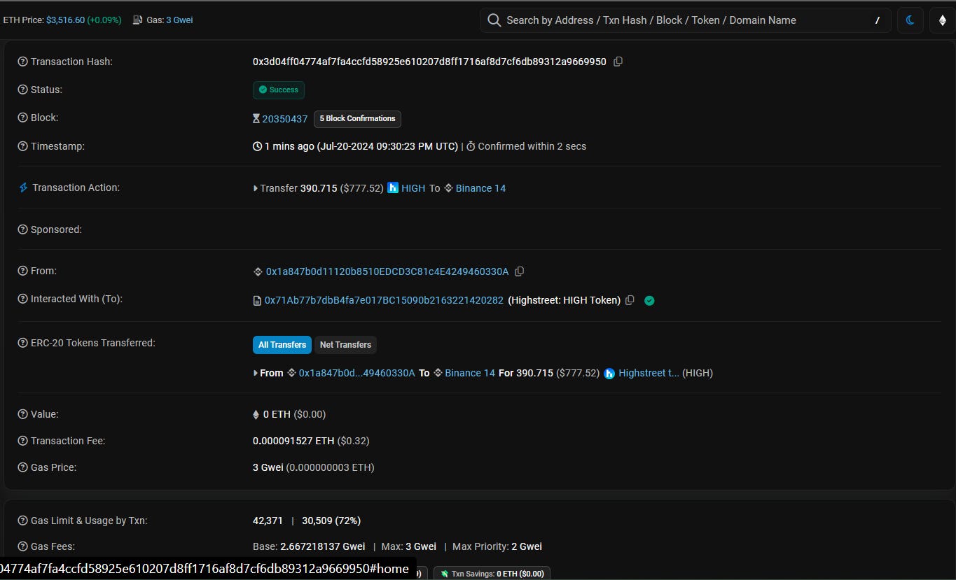Viewport: 956px width, 580px height.
Task: Click the search magnifier icon
Action: point(494,20)
